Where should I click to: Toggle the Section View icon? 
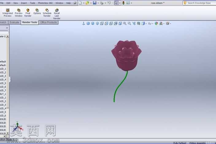[x=139, y=23]
